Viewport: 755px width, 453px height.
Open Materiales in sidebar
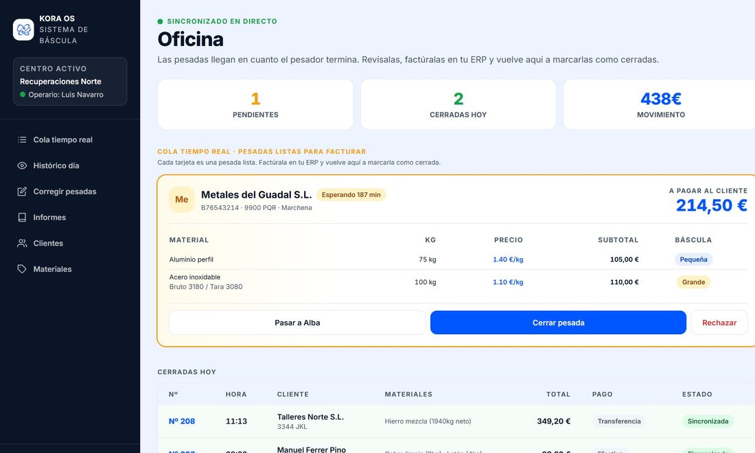pos(70,269)
